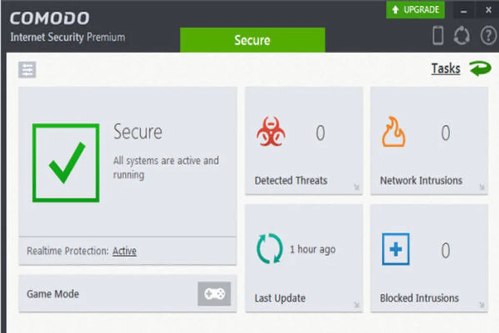
Task: Click the green curved Tasks arrow
Action: (x=480, y=68)
